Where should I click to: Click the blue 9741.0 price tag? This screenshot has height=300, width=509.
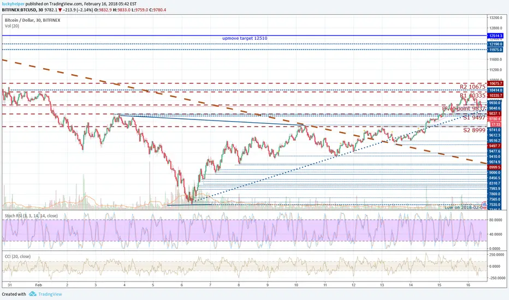tap(495, 130)
